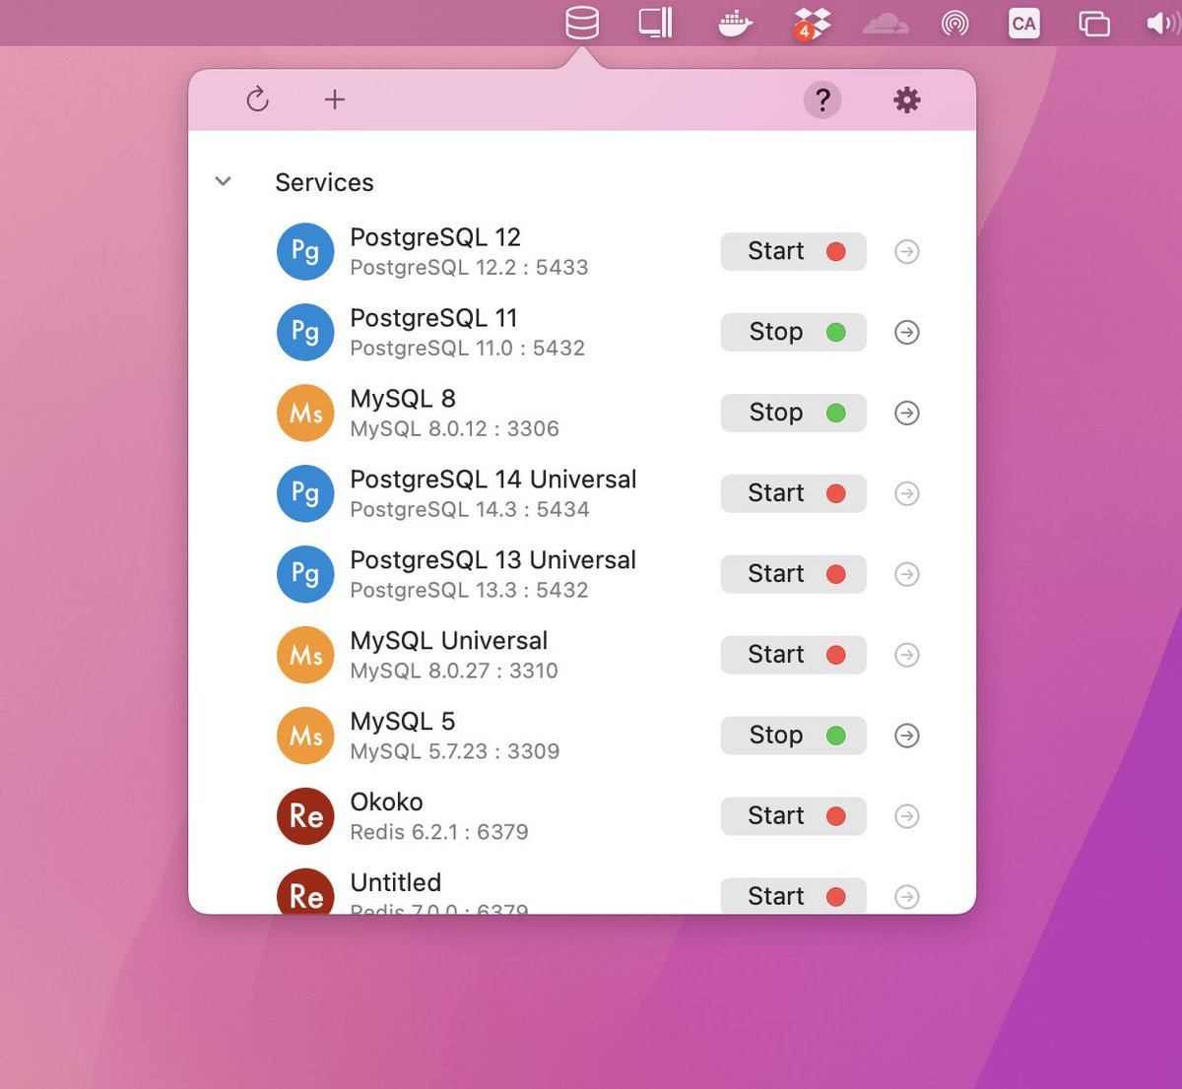Select PostgreSQL 13 Universal service name
This screenshot has width=1182, height=1089.
tap(493, 560)
